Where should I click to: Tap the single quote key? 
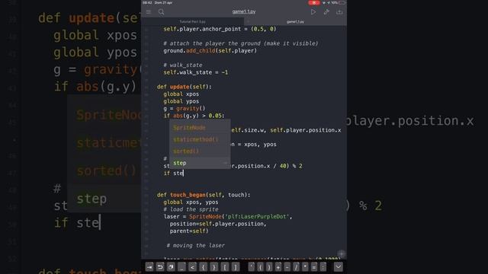(252, 267)
